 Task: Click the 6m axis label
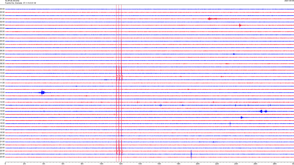[x=63, y=164]
